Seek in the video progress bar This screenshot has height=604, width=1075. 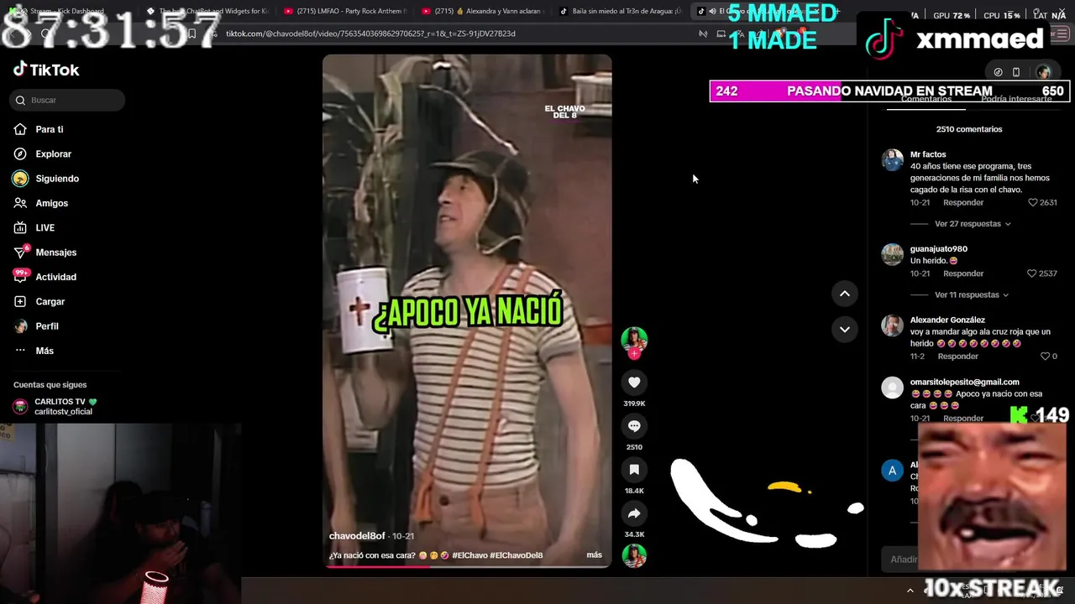[x=467, y=566]
